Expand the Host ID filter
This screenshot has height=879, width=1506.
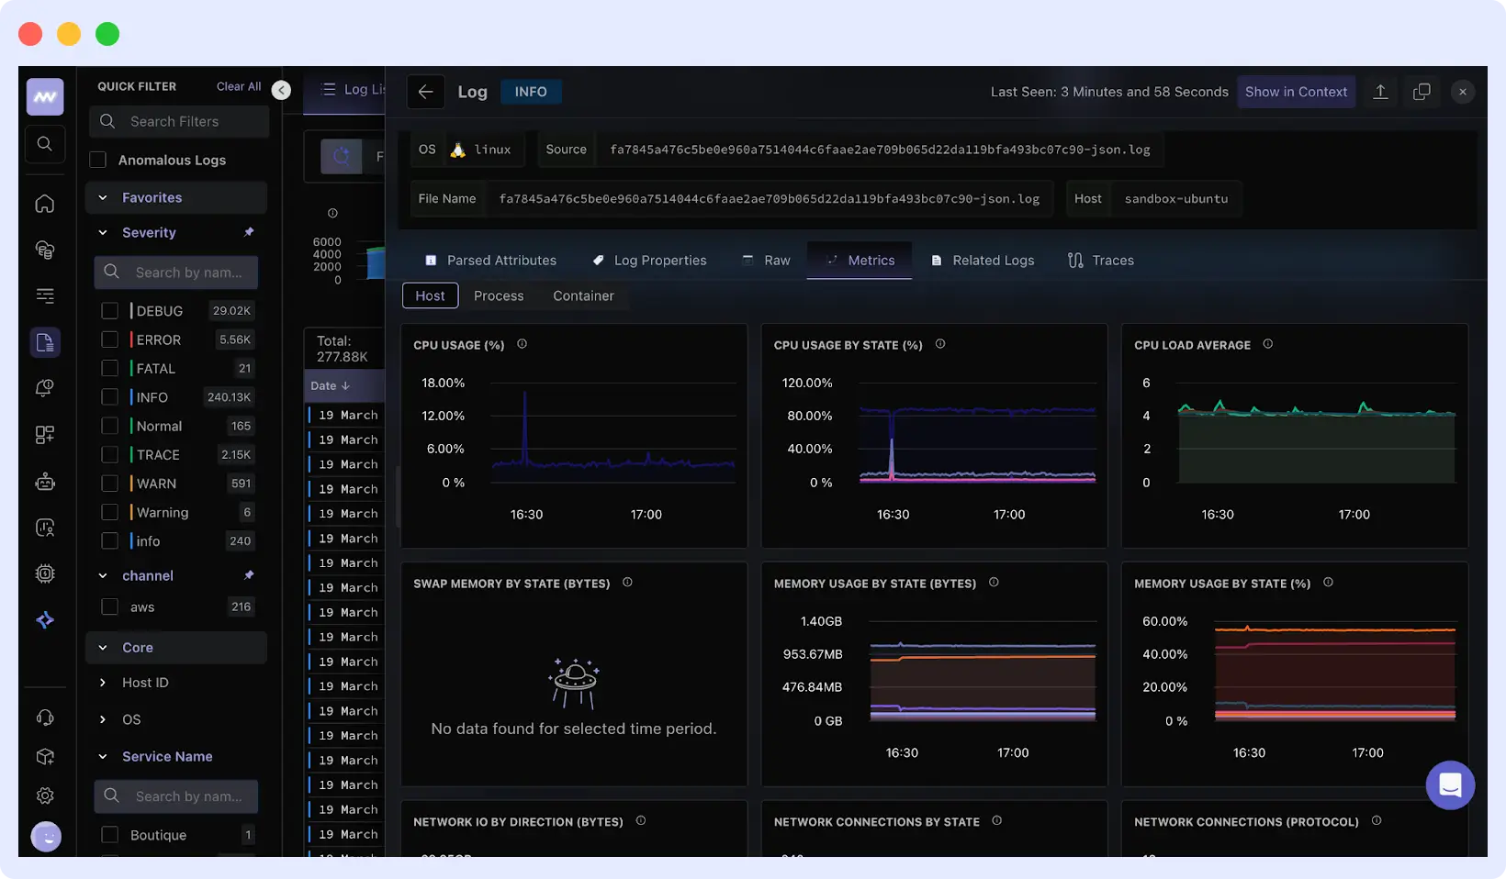click(x=102, y=682)
